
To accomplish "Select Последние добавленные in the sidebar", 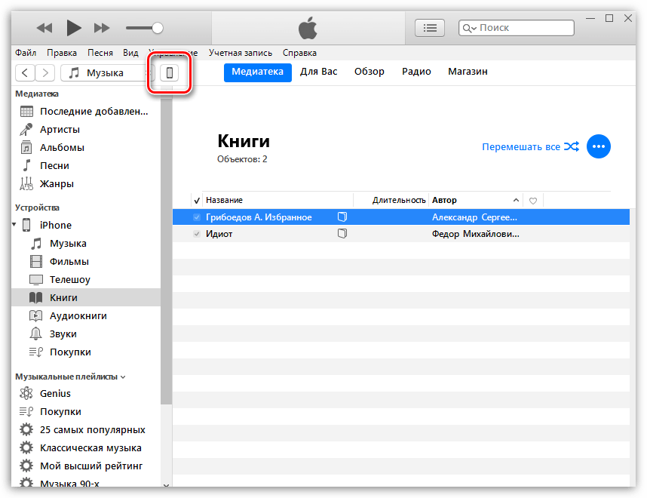I will [86, 112].
